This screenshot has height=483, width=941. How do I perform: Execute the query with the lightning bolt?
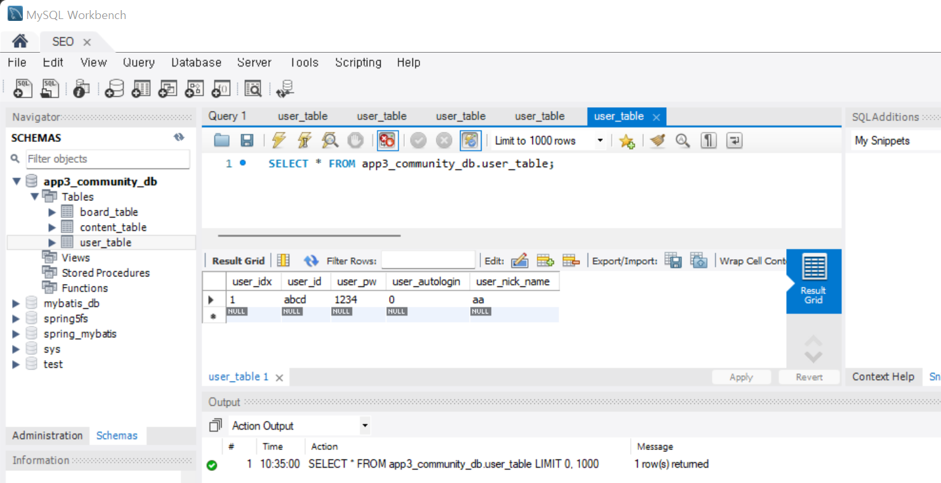[279, 141]
